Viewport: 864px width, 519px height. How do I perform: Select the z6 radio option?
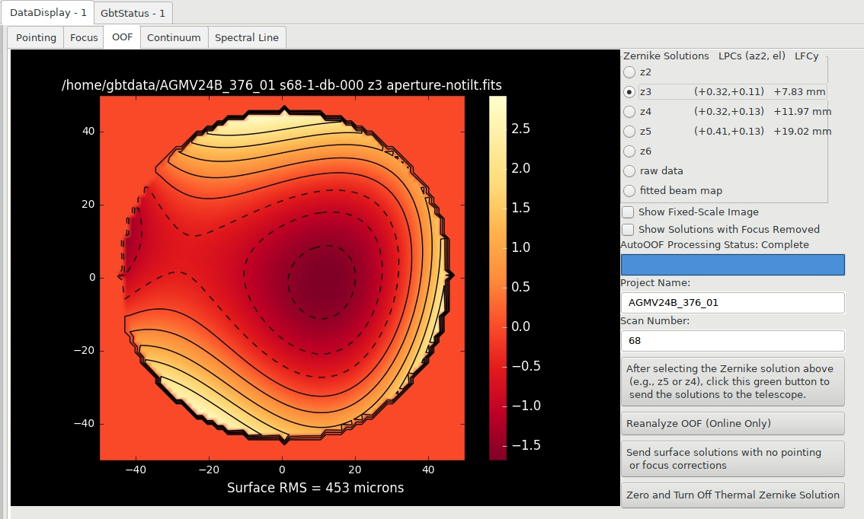(x=629, y=151)
